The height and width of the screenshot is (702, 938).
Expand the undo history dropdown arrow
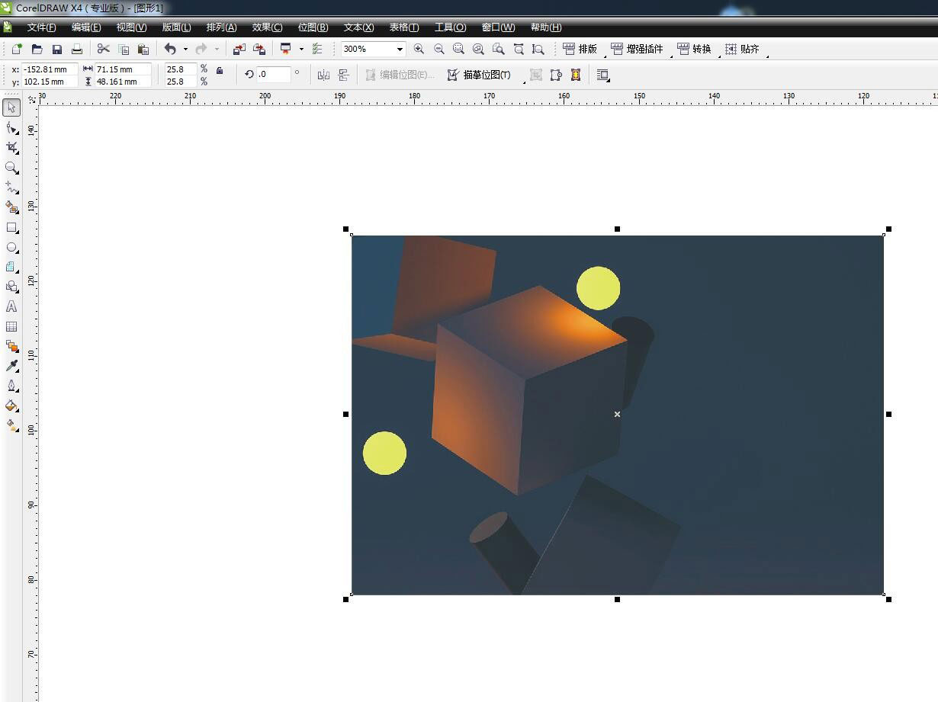click(x=185, y=50)
